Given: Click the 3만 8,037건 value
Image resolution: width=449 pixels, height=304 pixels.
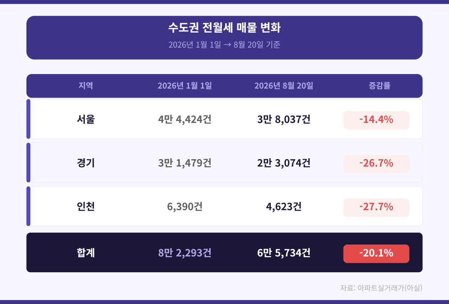Looking at the screenshot, I should [x=284, y=119].
